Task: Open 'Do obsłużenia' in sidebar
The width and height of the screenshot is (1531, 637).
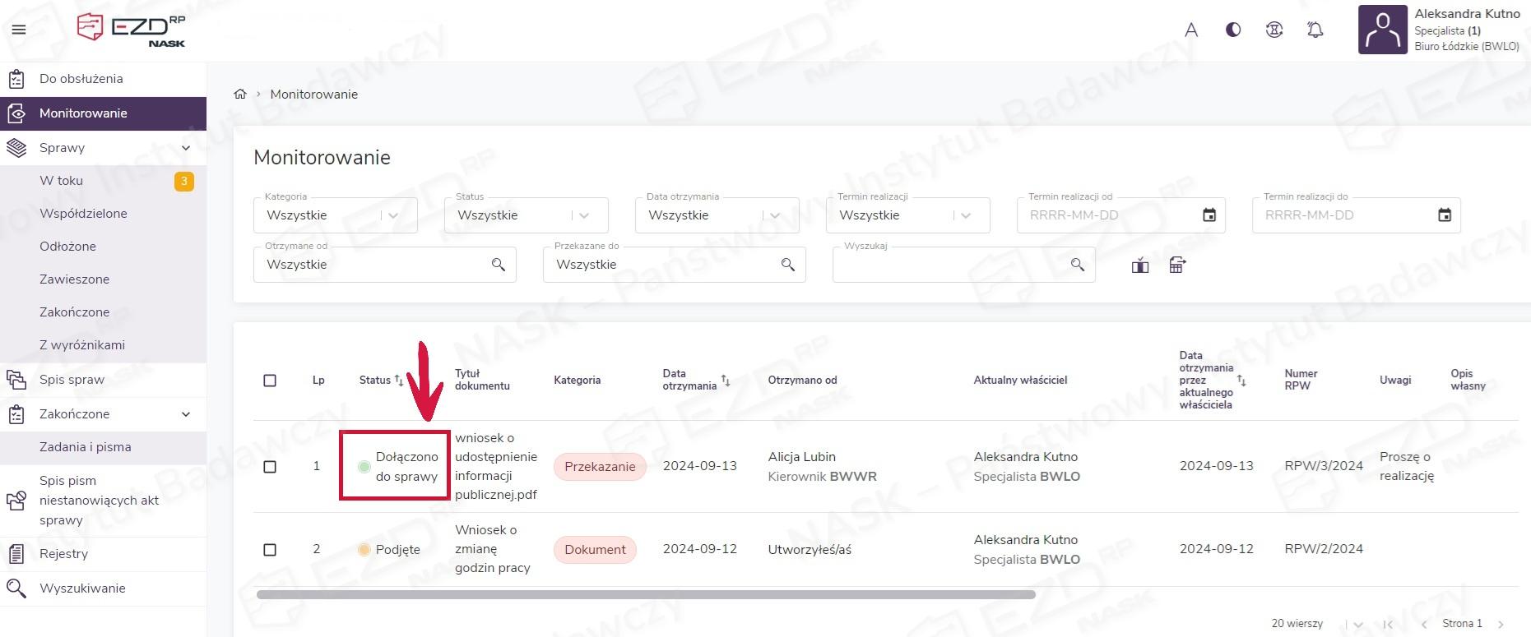Action: coord(81,79)
